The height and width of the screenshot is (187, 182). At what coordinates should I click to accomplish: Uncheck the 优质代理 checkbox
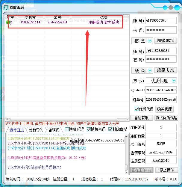tap(136, 109)
